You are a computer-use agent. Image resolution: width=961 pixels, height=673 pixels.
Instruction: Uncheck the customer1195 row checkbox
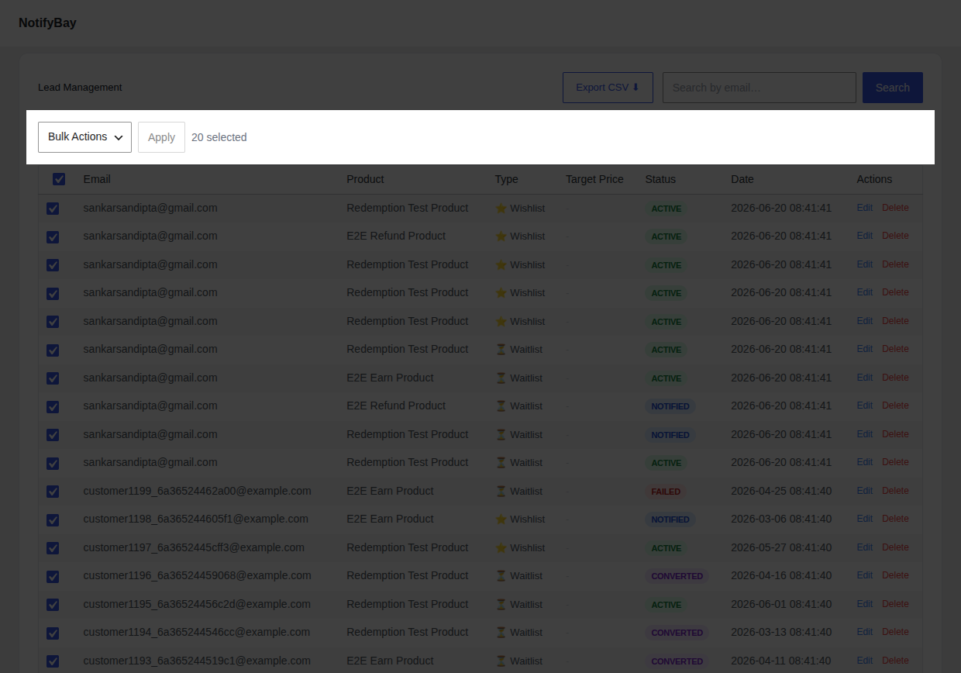[53, 605]
